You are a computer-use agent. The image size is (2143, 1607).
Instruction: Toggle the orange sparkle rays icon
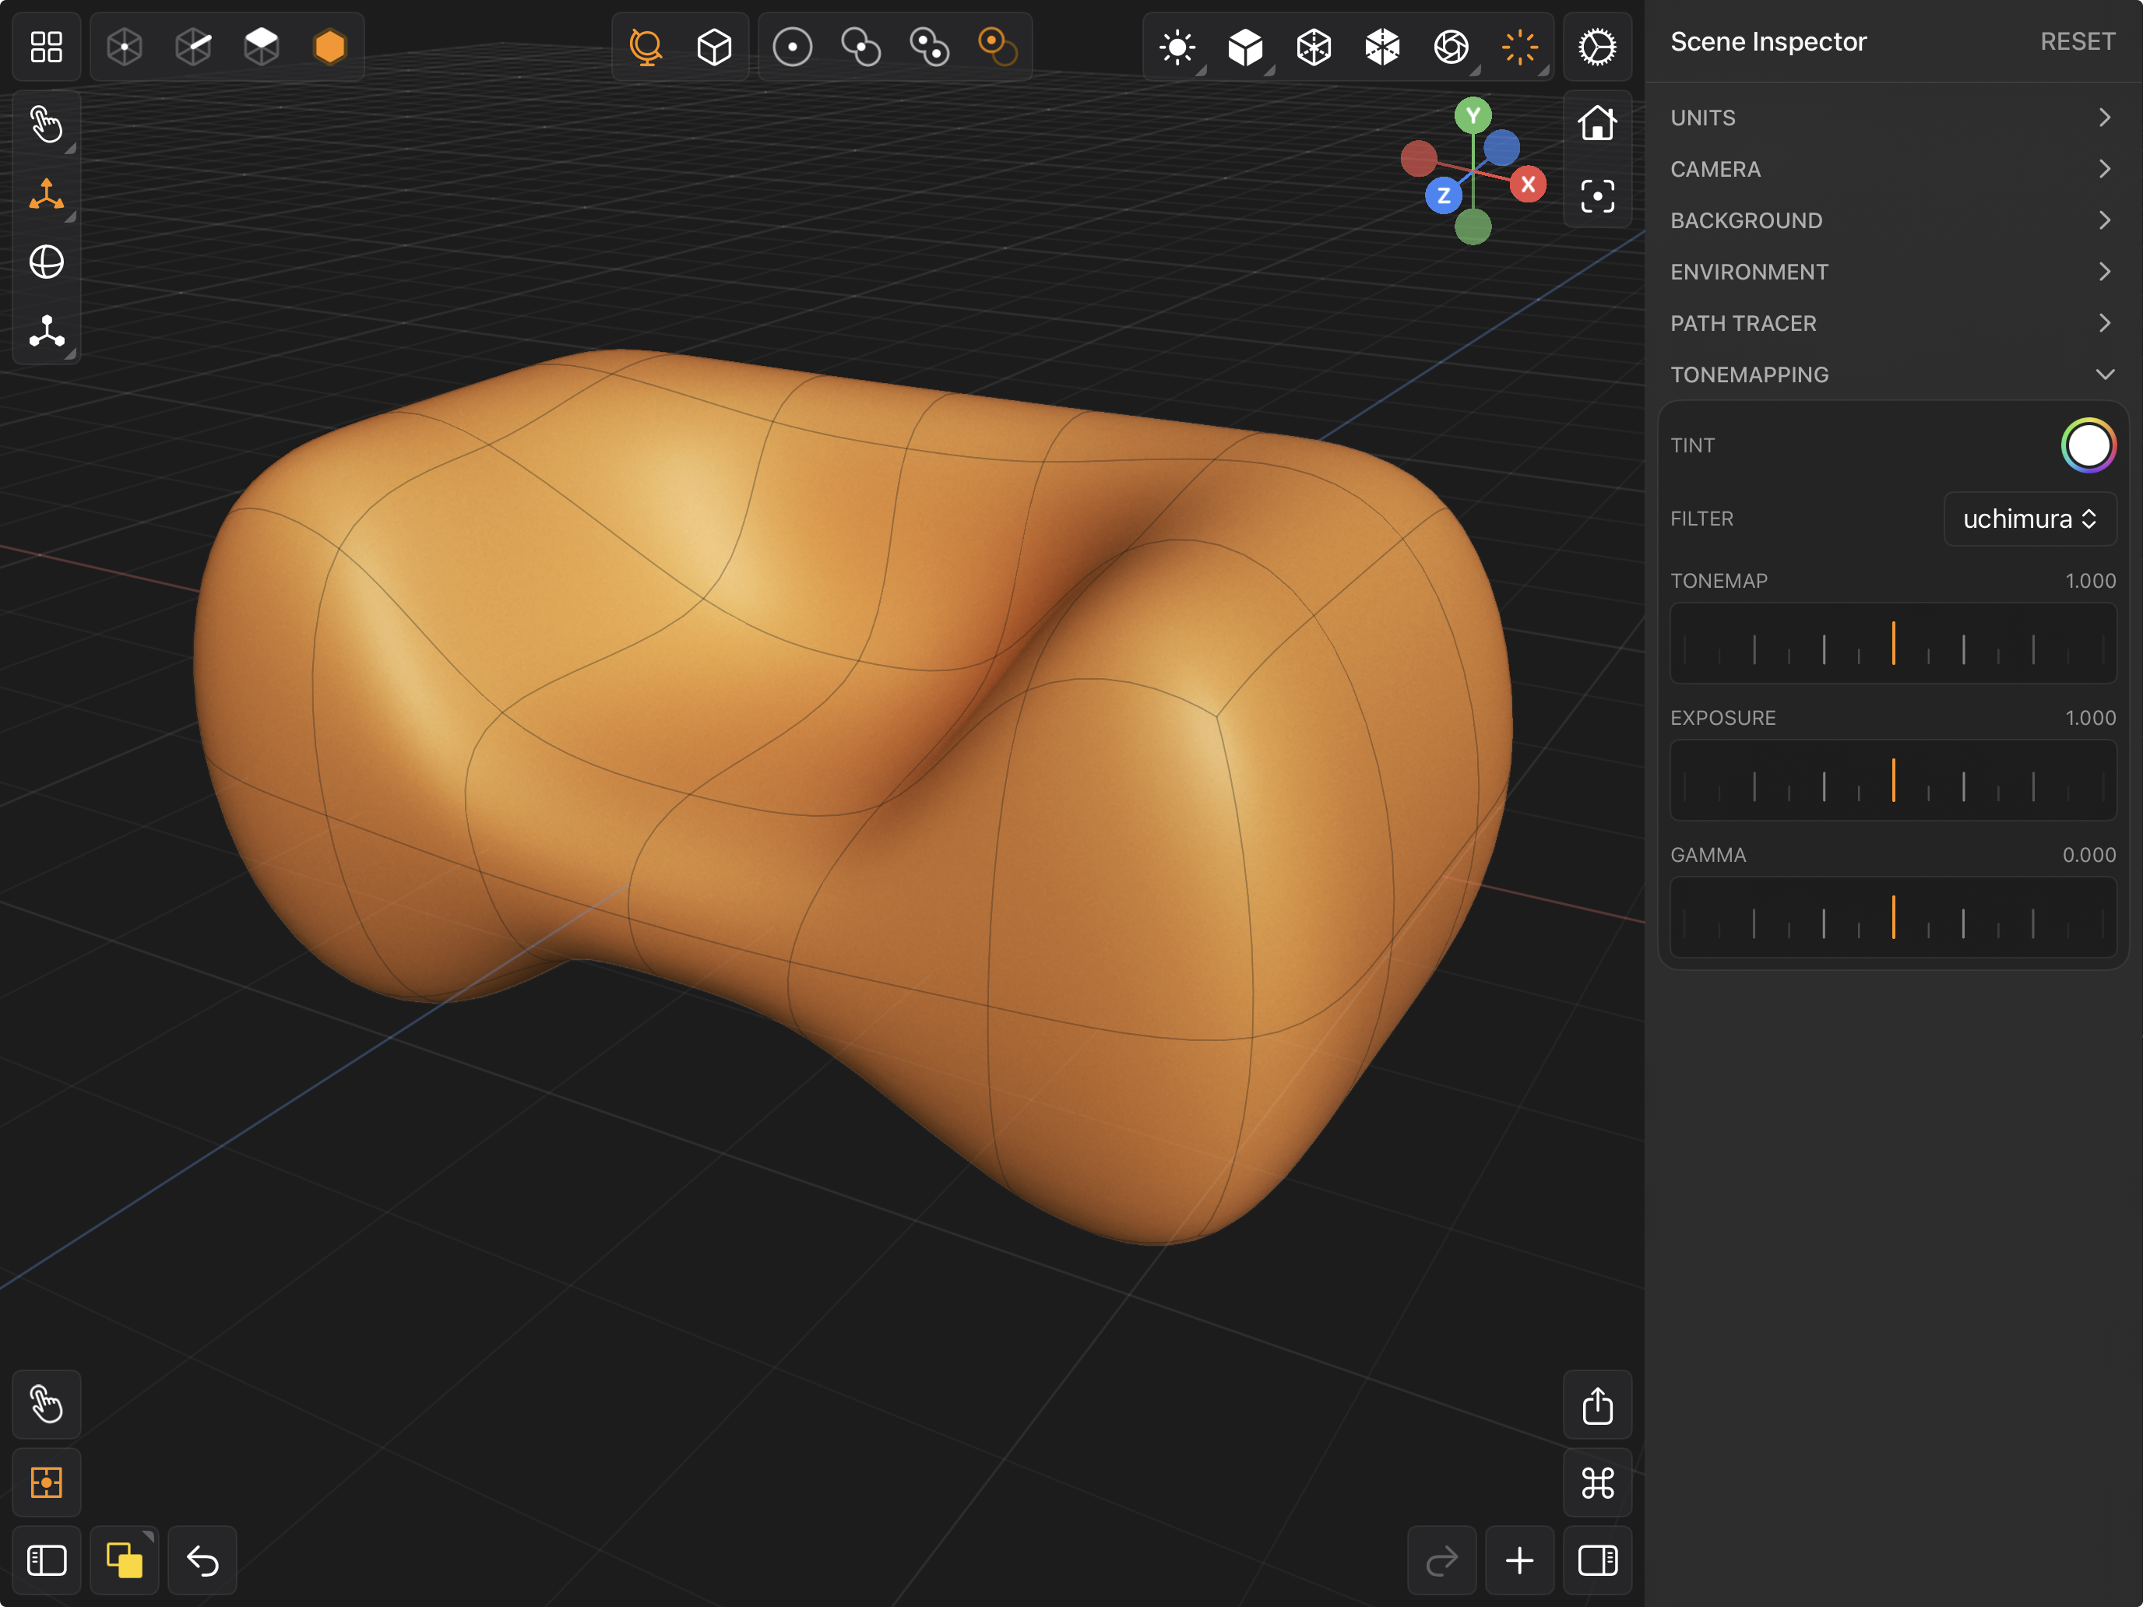pos(1520,47)
